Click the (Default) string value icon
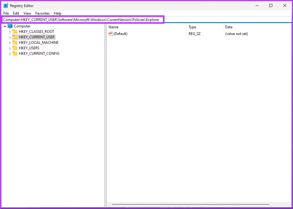 [x=110, y=34]
